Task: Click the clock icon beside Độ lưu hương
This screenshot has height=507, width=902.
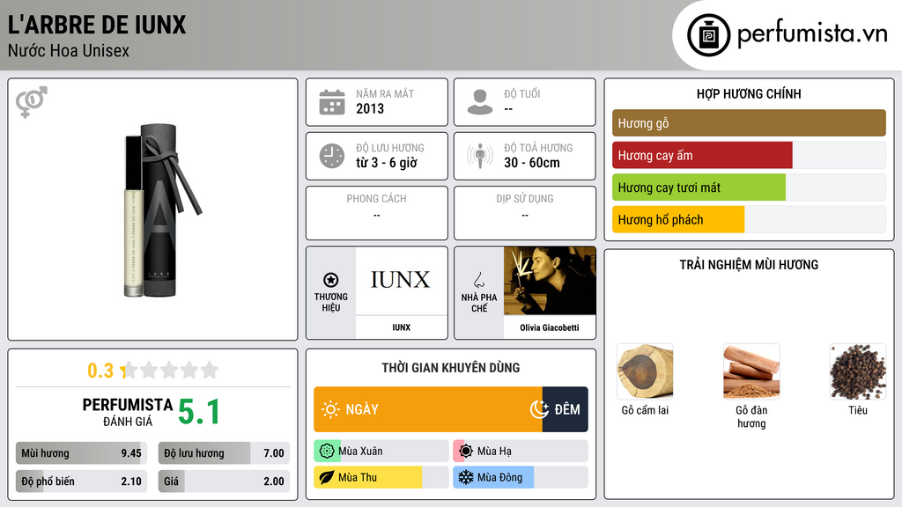Action: (332, 156)
